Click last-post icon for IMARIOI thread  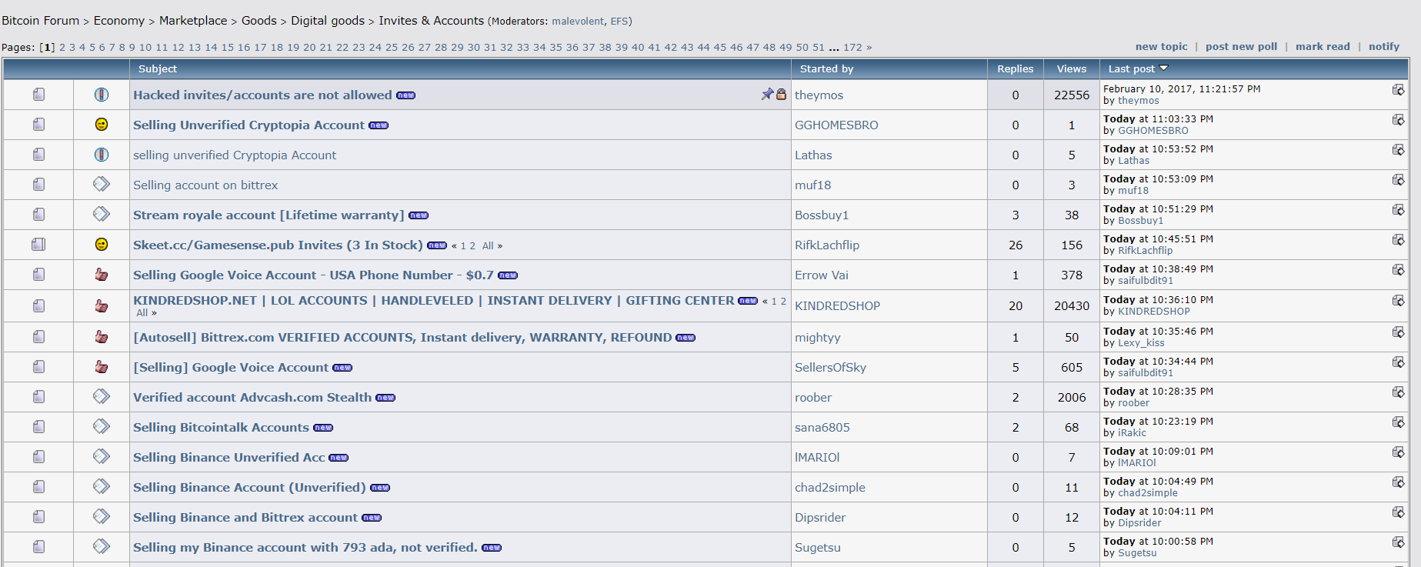(1398, 452)
